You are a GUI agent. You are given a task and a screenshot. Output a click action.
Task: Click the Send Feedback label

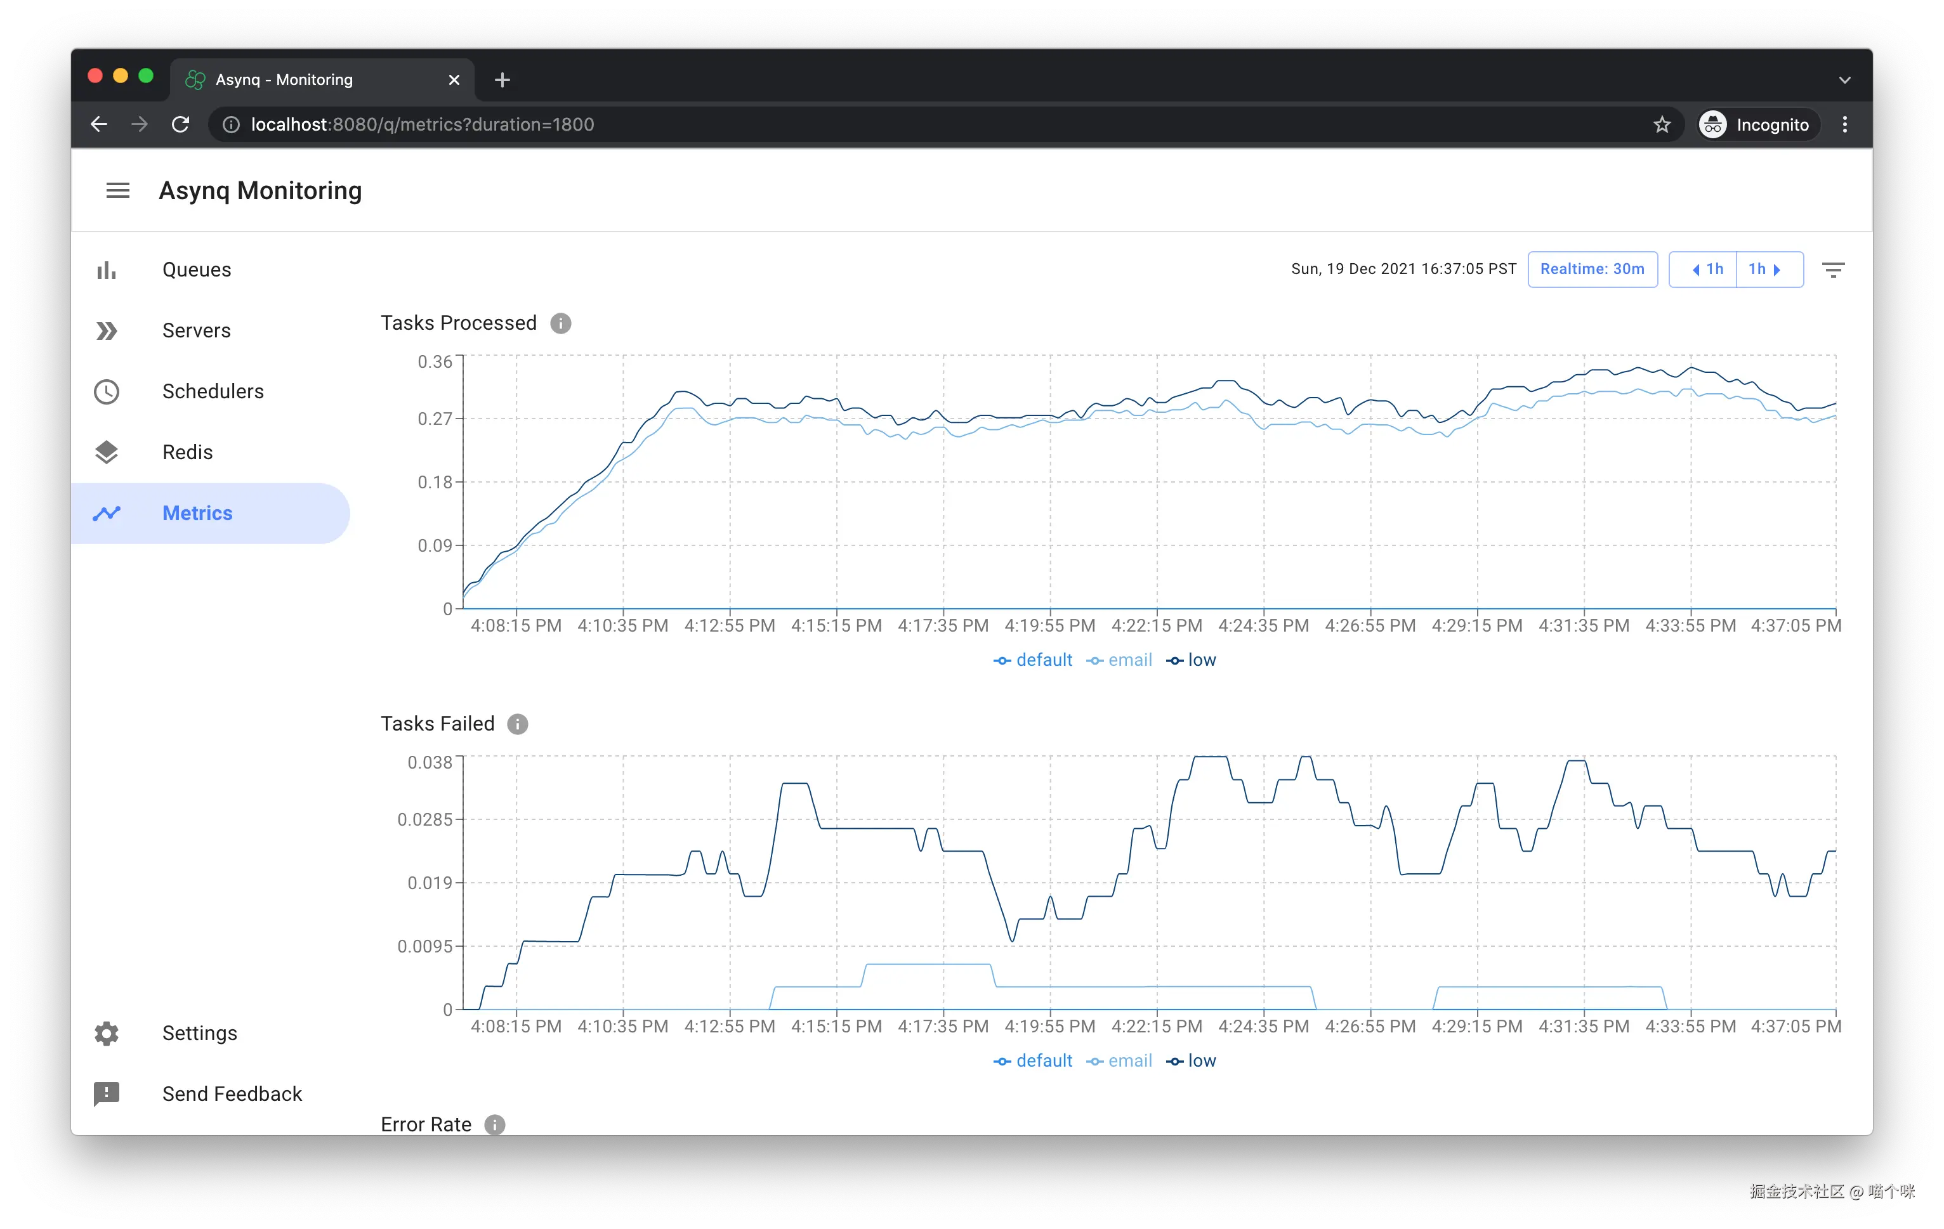(x=232, y=1093)
